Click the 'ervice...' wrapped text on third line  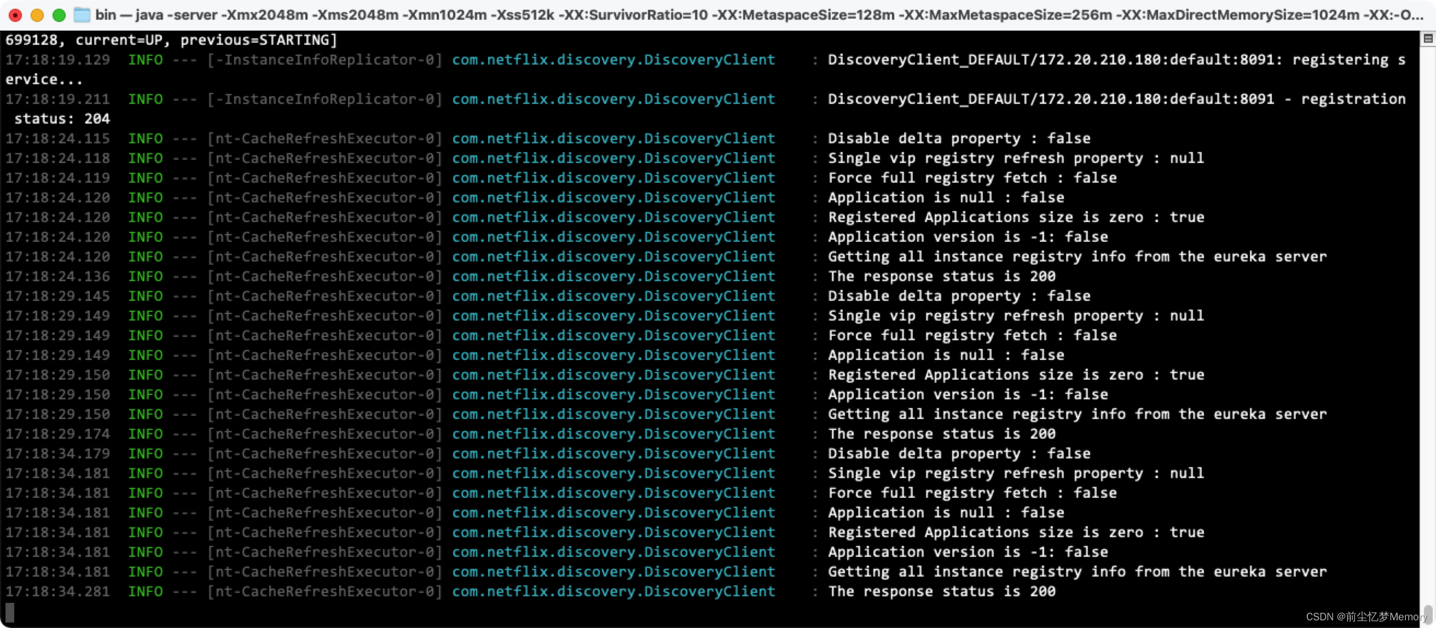(44, 80)
